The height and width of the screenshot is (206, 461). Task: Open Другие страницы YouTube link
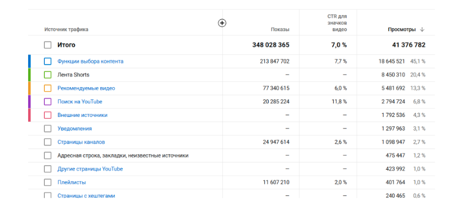tap(90, 169)
